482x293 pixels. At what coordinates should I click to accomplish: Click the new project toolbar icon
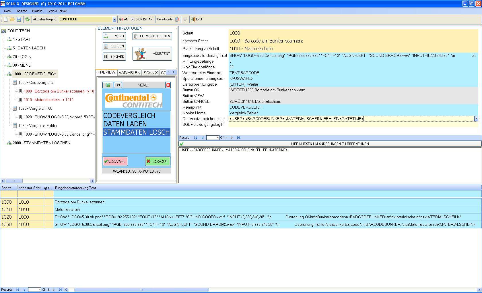(x=5, y=19)
